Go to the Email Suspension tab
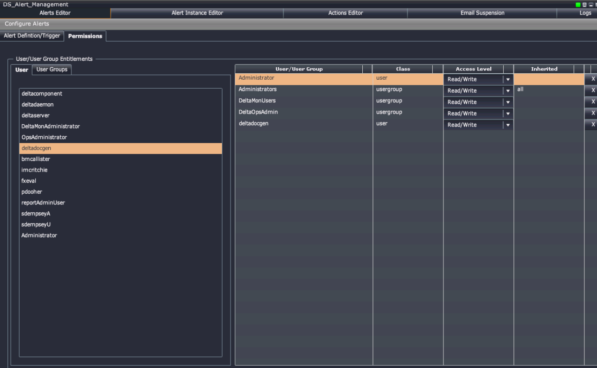Screen dimensions: 597x368 pos(482,13)
